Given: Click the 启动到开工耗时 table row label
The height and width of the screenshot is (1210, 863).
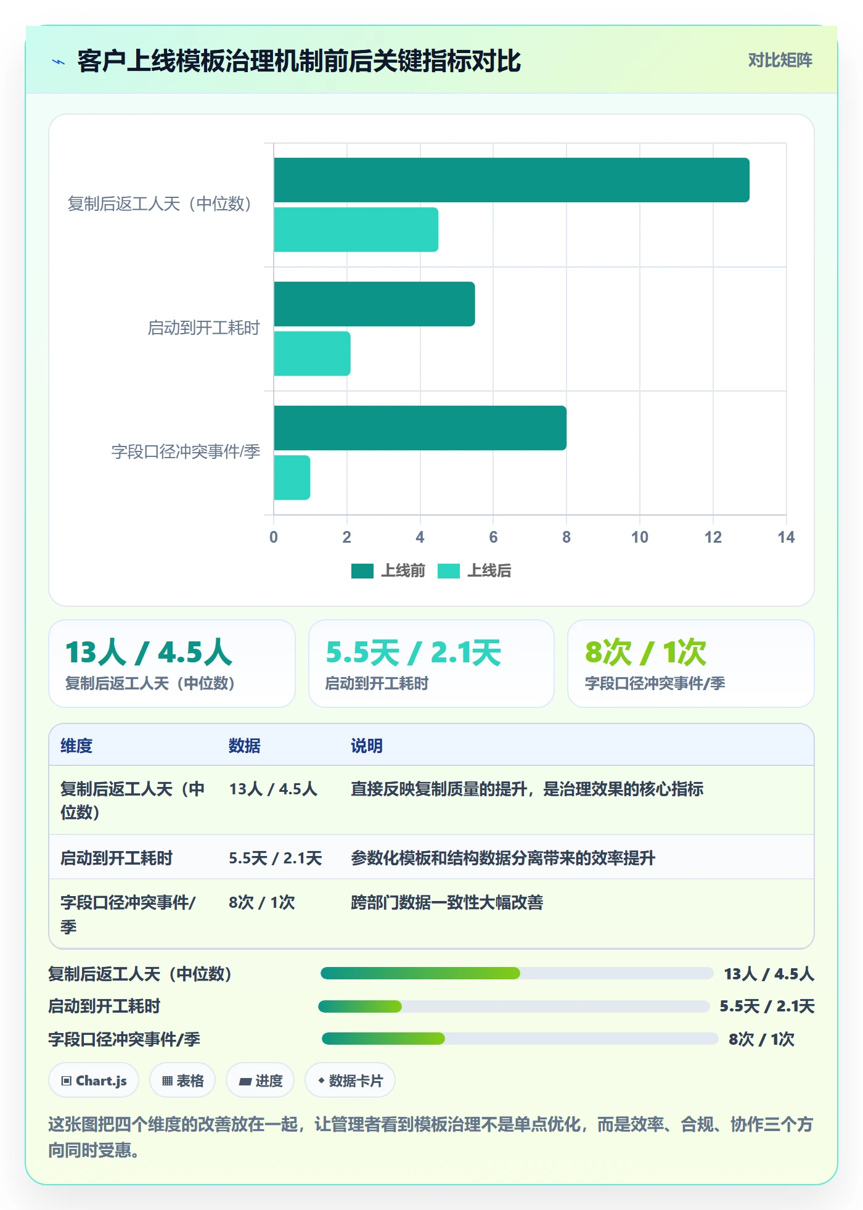Looking at the screenshot, I should pyautogui.click(x=117, y=858).
